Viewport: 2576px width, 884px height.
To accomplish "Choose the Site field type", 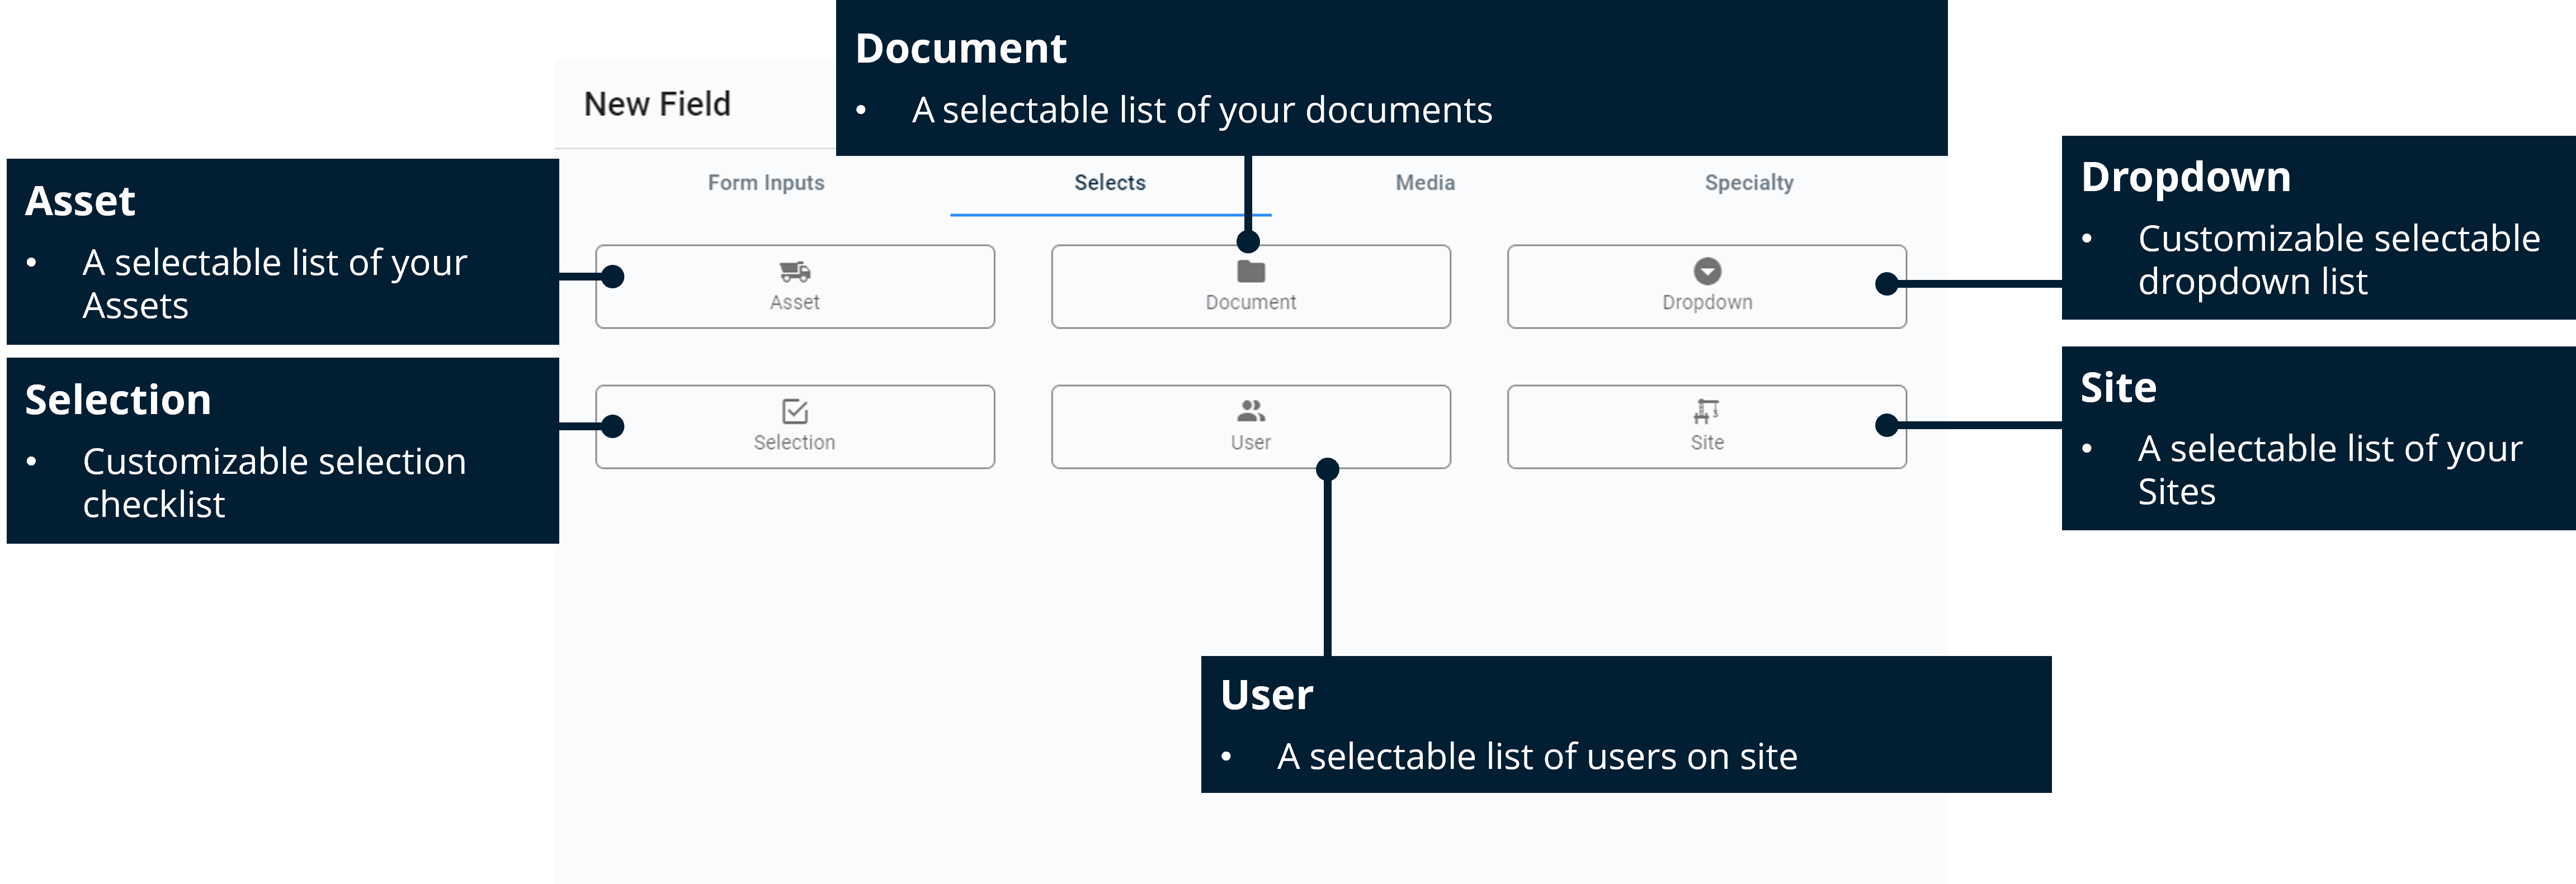I will click(1706, 426).
